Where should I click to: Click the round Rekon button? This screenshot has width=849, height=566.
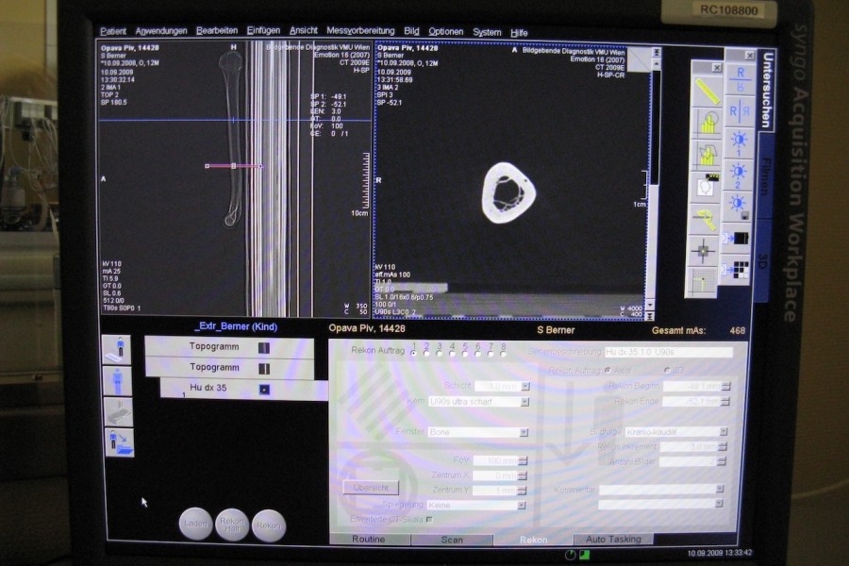coord(268,525)
